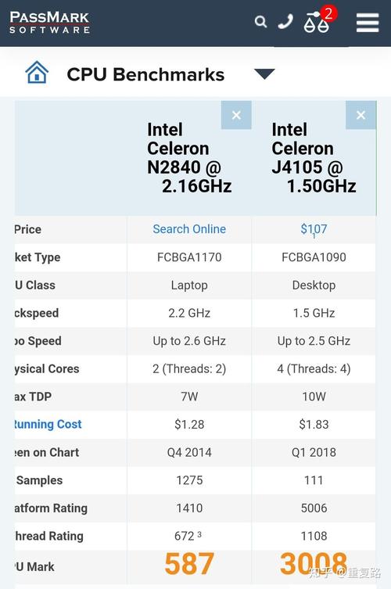Open the hamburger menu

(x=368, y=23)
